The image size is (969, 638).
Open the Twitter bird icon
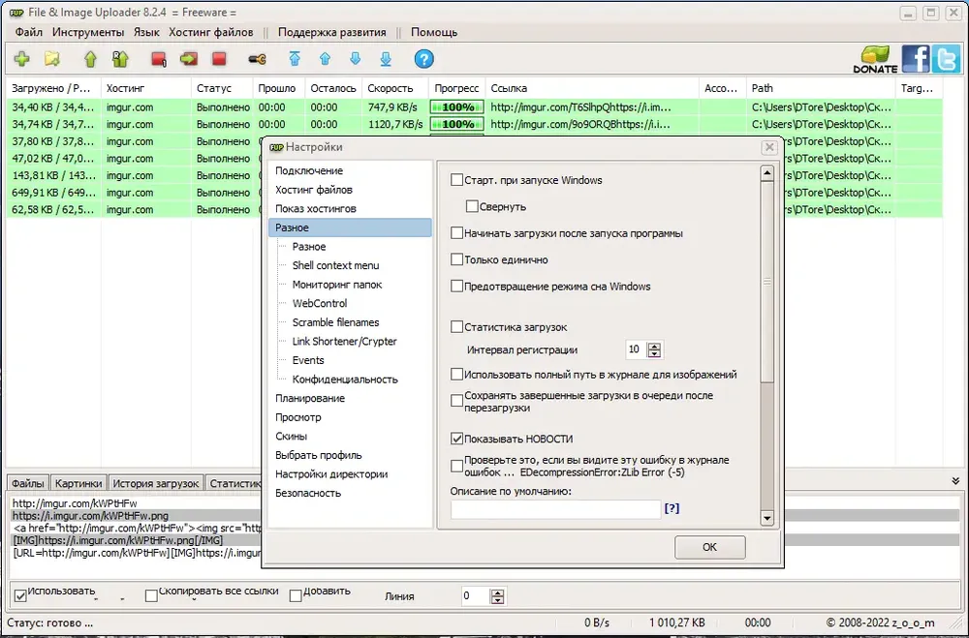(x=946, y=59)
